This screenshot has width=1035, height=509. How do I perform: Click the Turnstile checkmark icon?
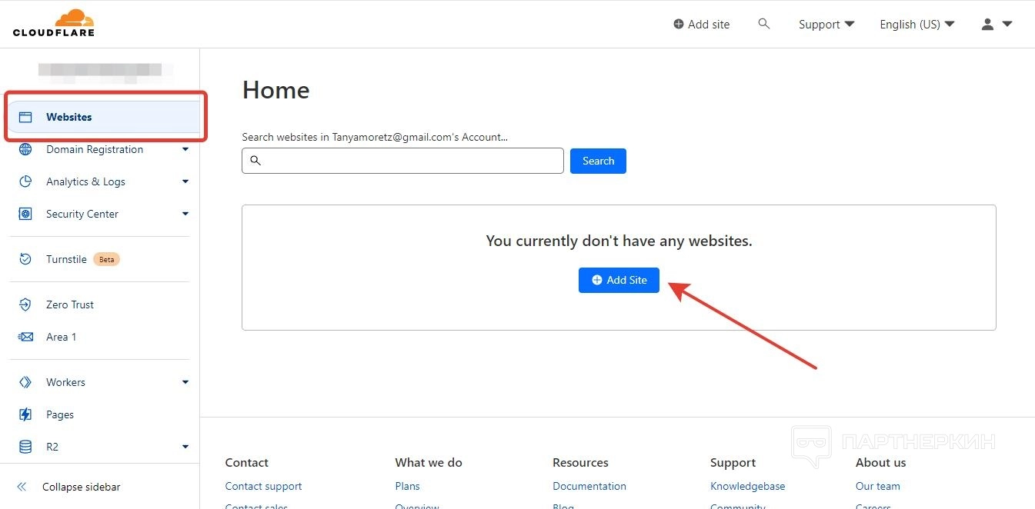pyautogui.click(x=25, y=259)
